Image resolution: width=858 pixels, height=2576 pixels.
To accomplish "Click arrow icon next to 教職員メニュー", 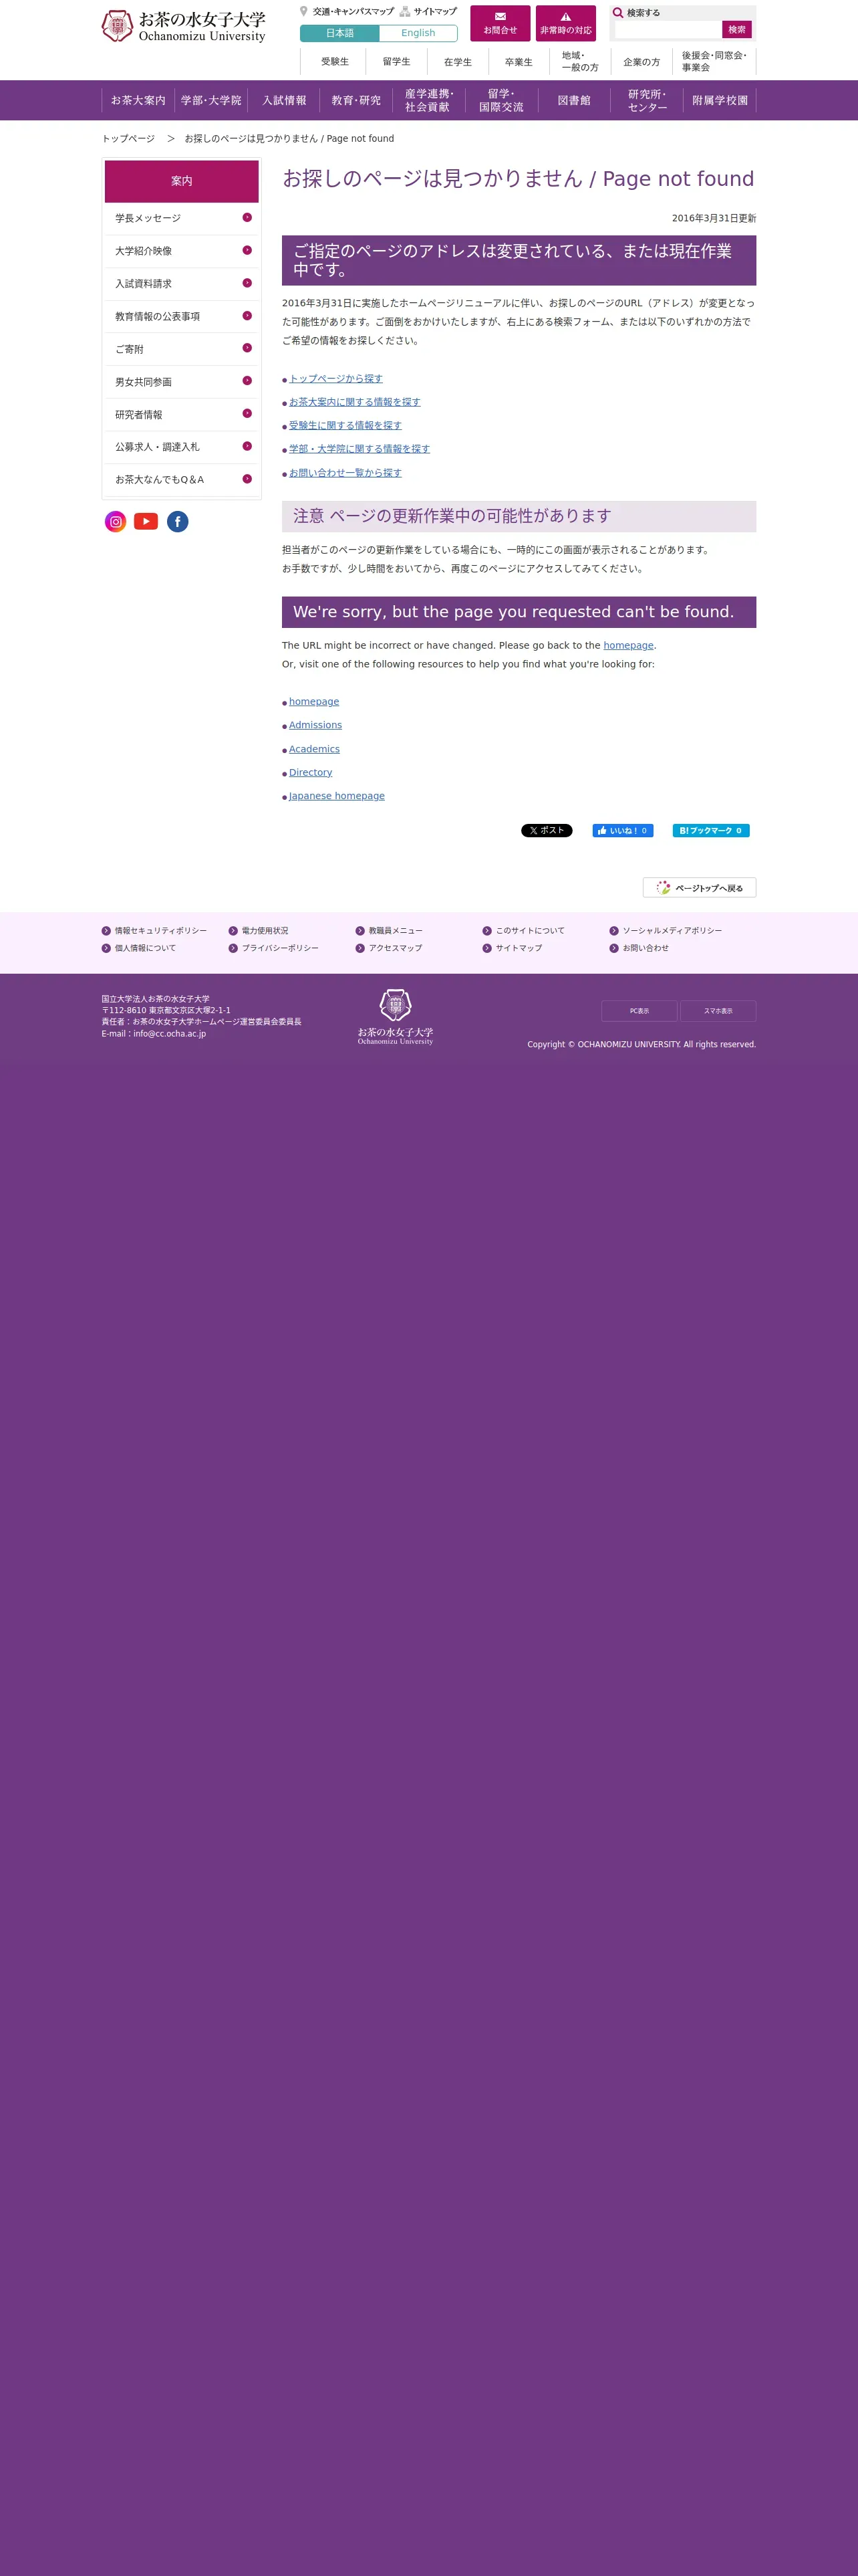I will click(x=360, y=931).
